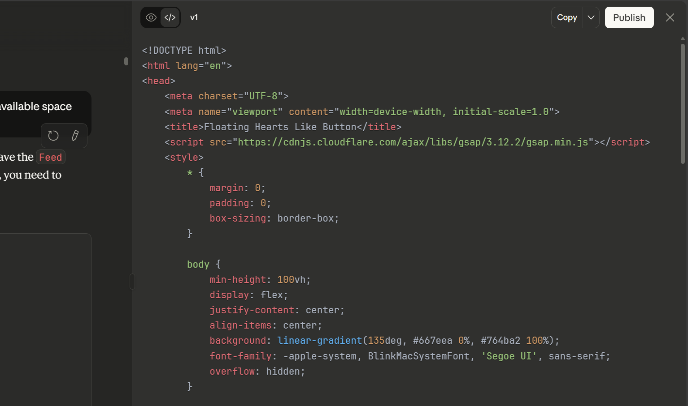Expand the chevron next to Copy
Image resolution: width=688 pixels, height=406 pixels.
[x=591, y=17]
